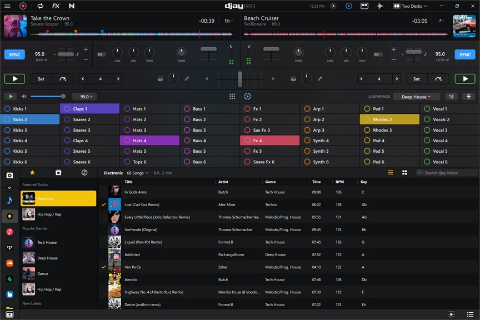Open the right deck F key dropdown
Screen dimensions: 480x320
[x=442, y=21]
